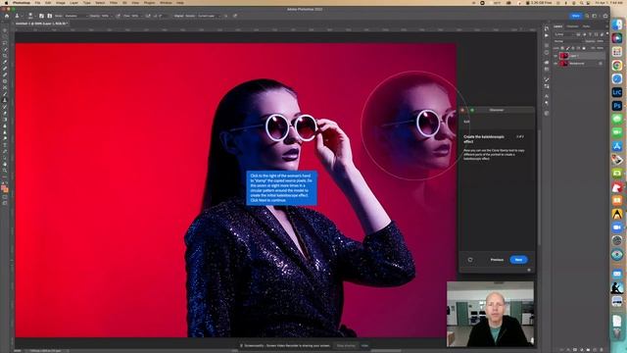
Task: Toggle pressure for opacity button
Action: (118, 16)
